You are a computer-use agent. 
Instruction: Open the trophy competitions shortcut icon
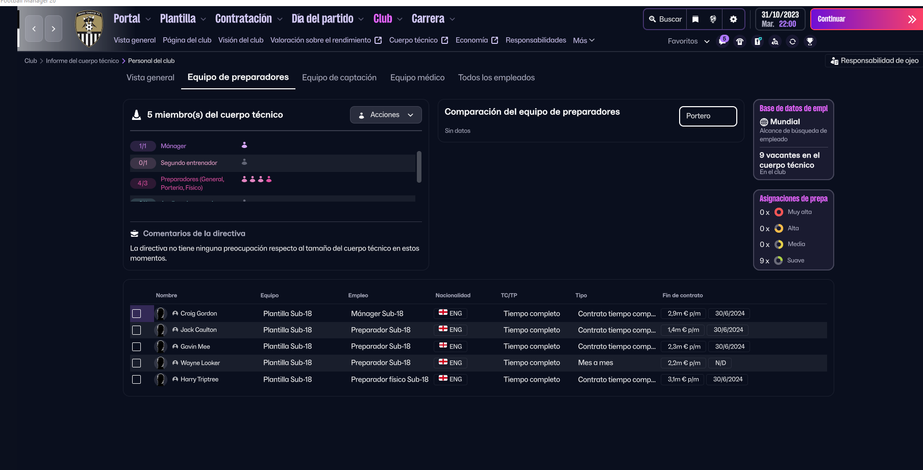coord(810,41)
